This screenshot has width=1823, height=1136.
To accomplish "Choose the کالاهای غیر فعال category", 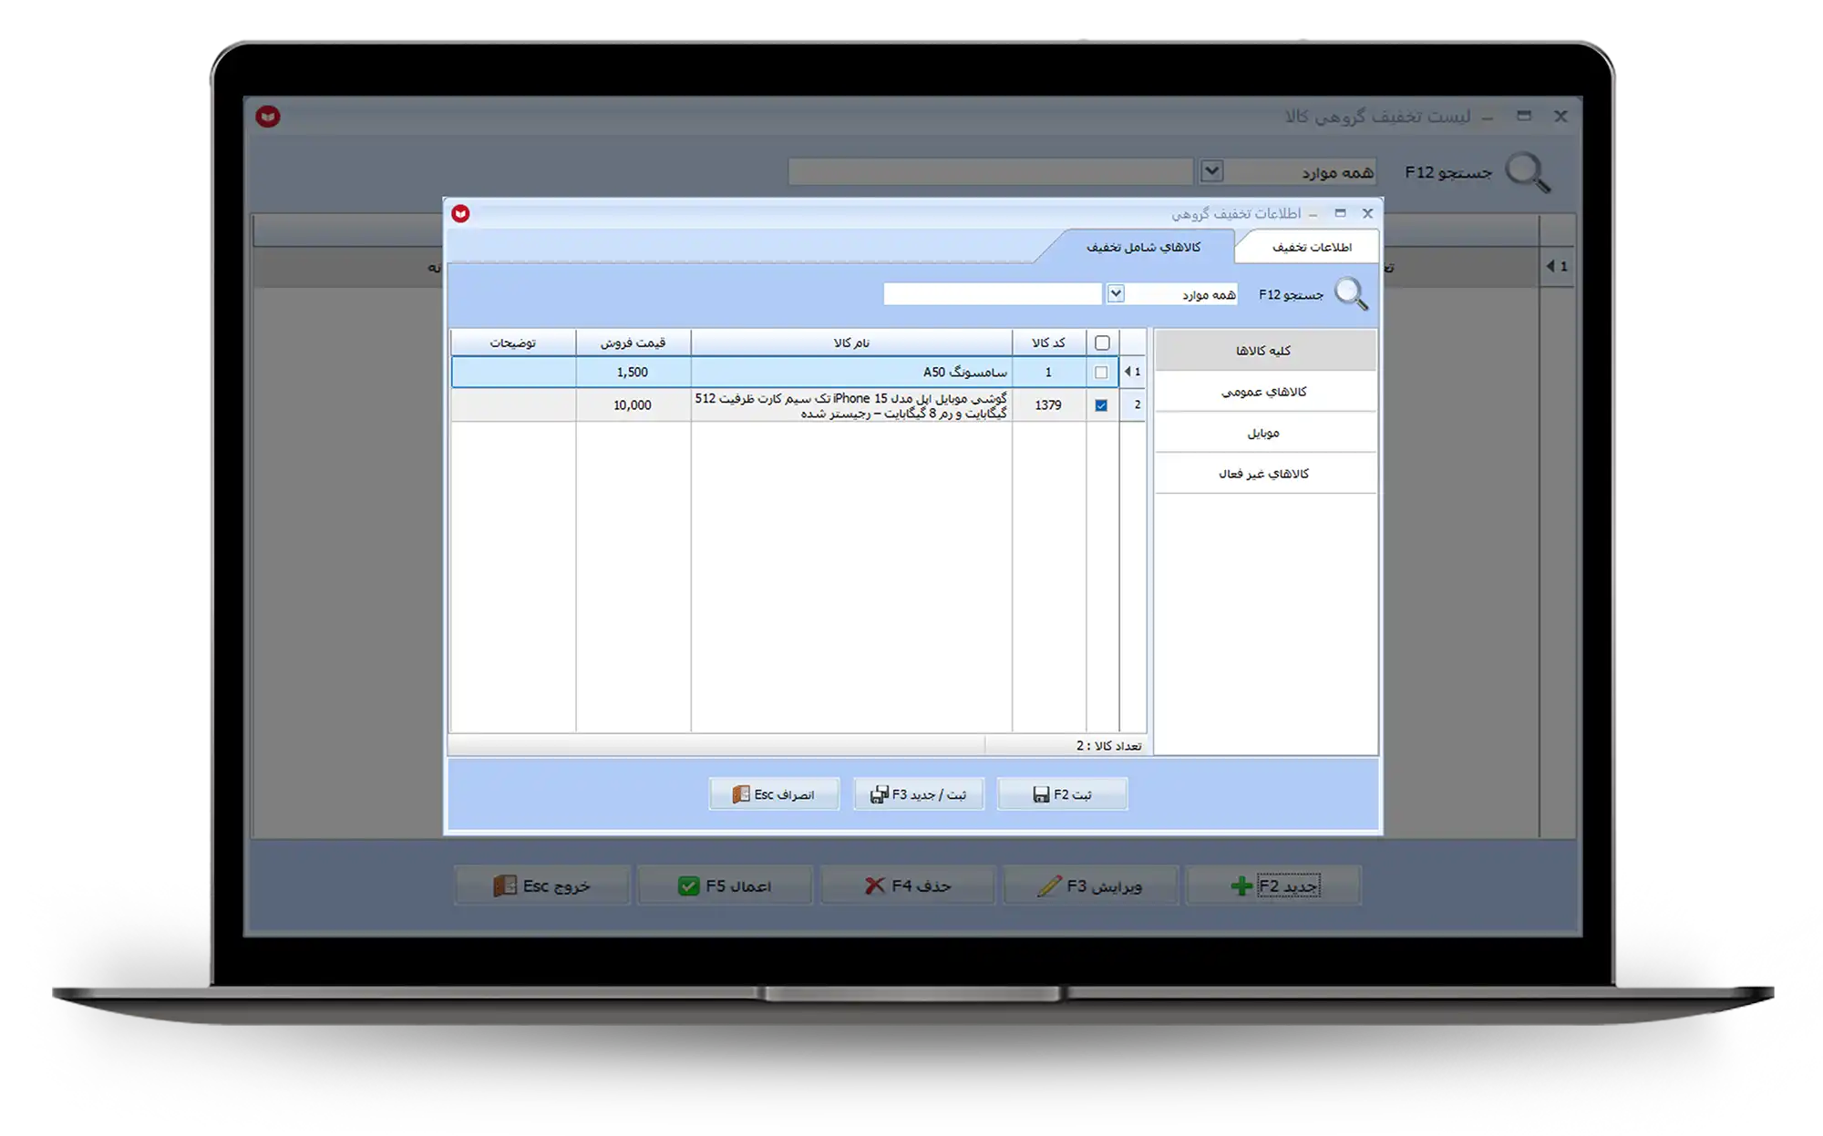I will tap(1263, 474).
